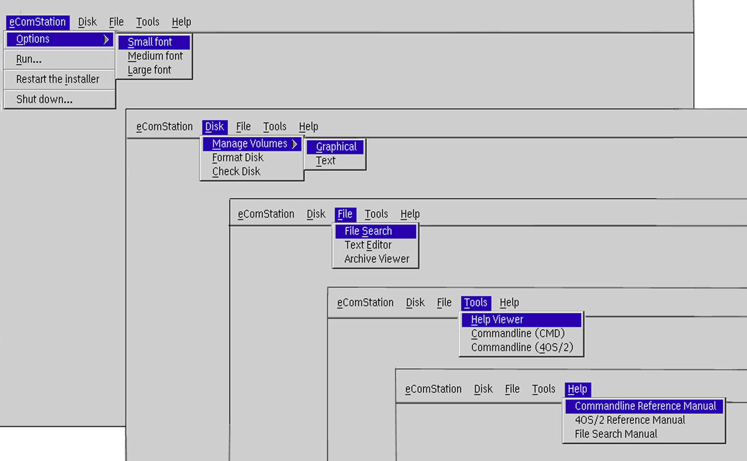
Task: Open Archive Viewer from File menu
Action: (376, 259)
